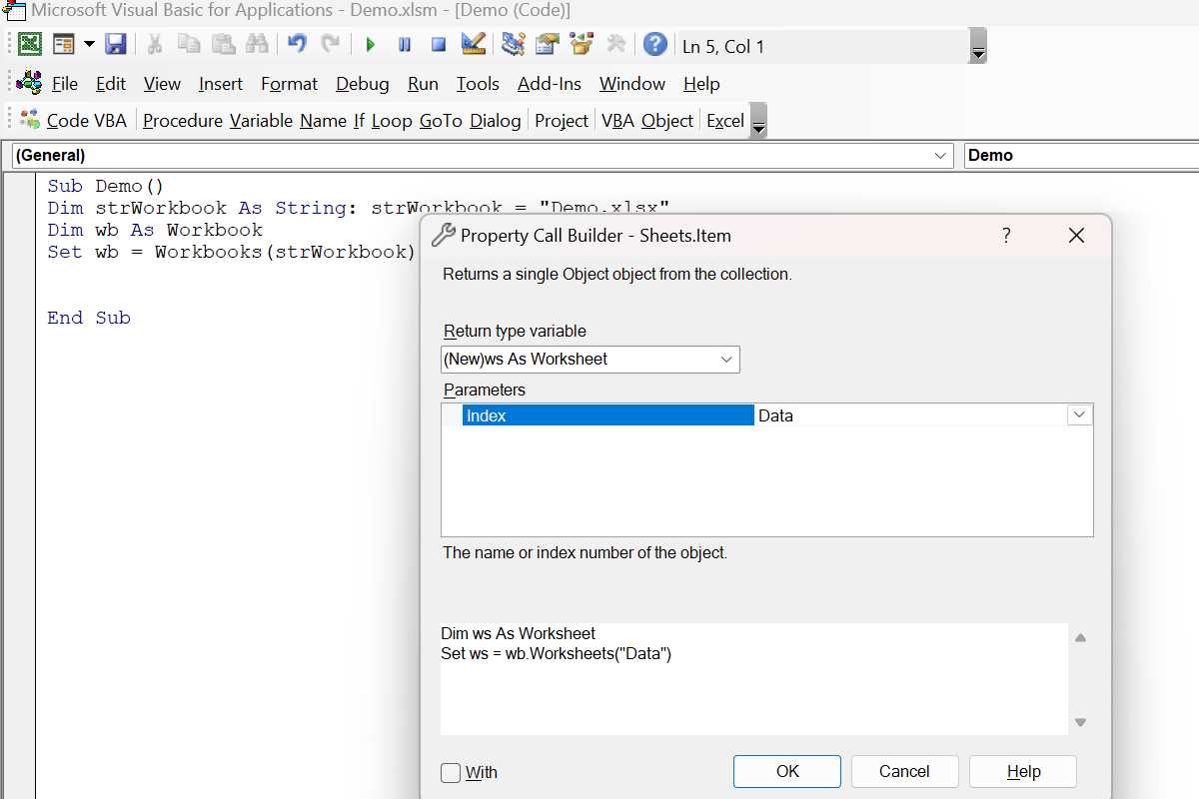Open the Help menu in the menu bar
Image resolution: width=1199 pixels, height=799 pixels.
(701, 84)
